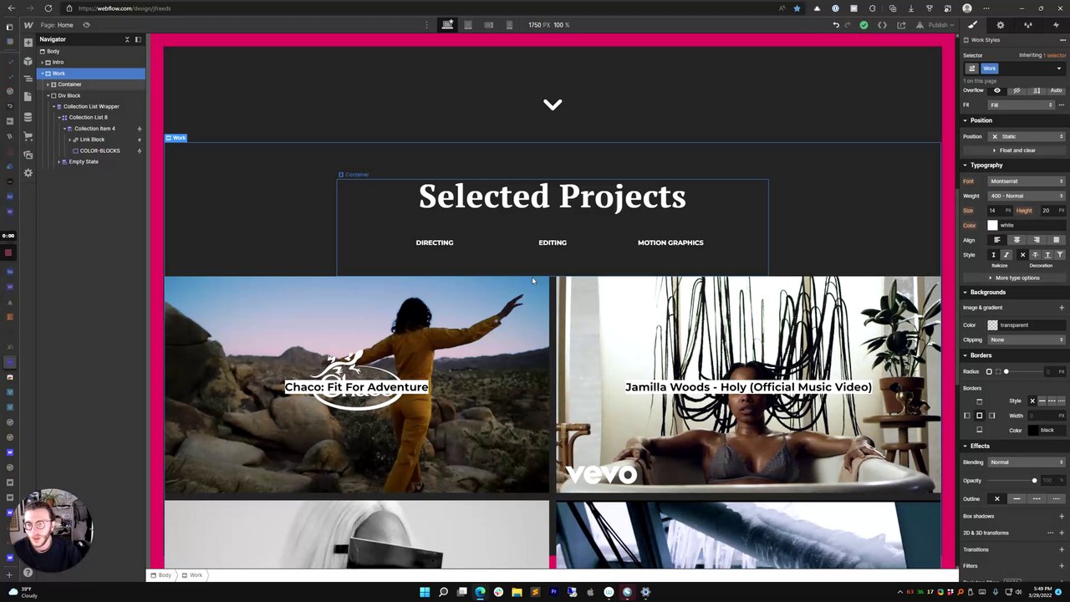Screen dimensions: 1070x602
Task: Adjust the Opacity slider handle
Action: [1034, 481]
